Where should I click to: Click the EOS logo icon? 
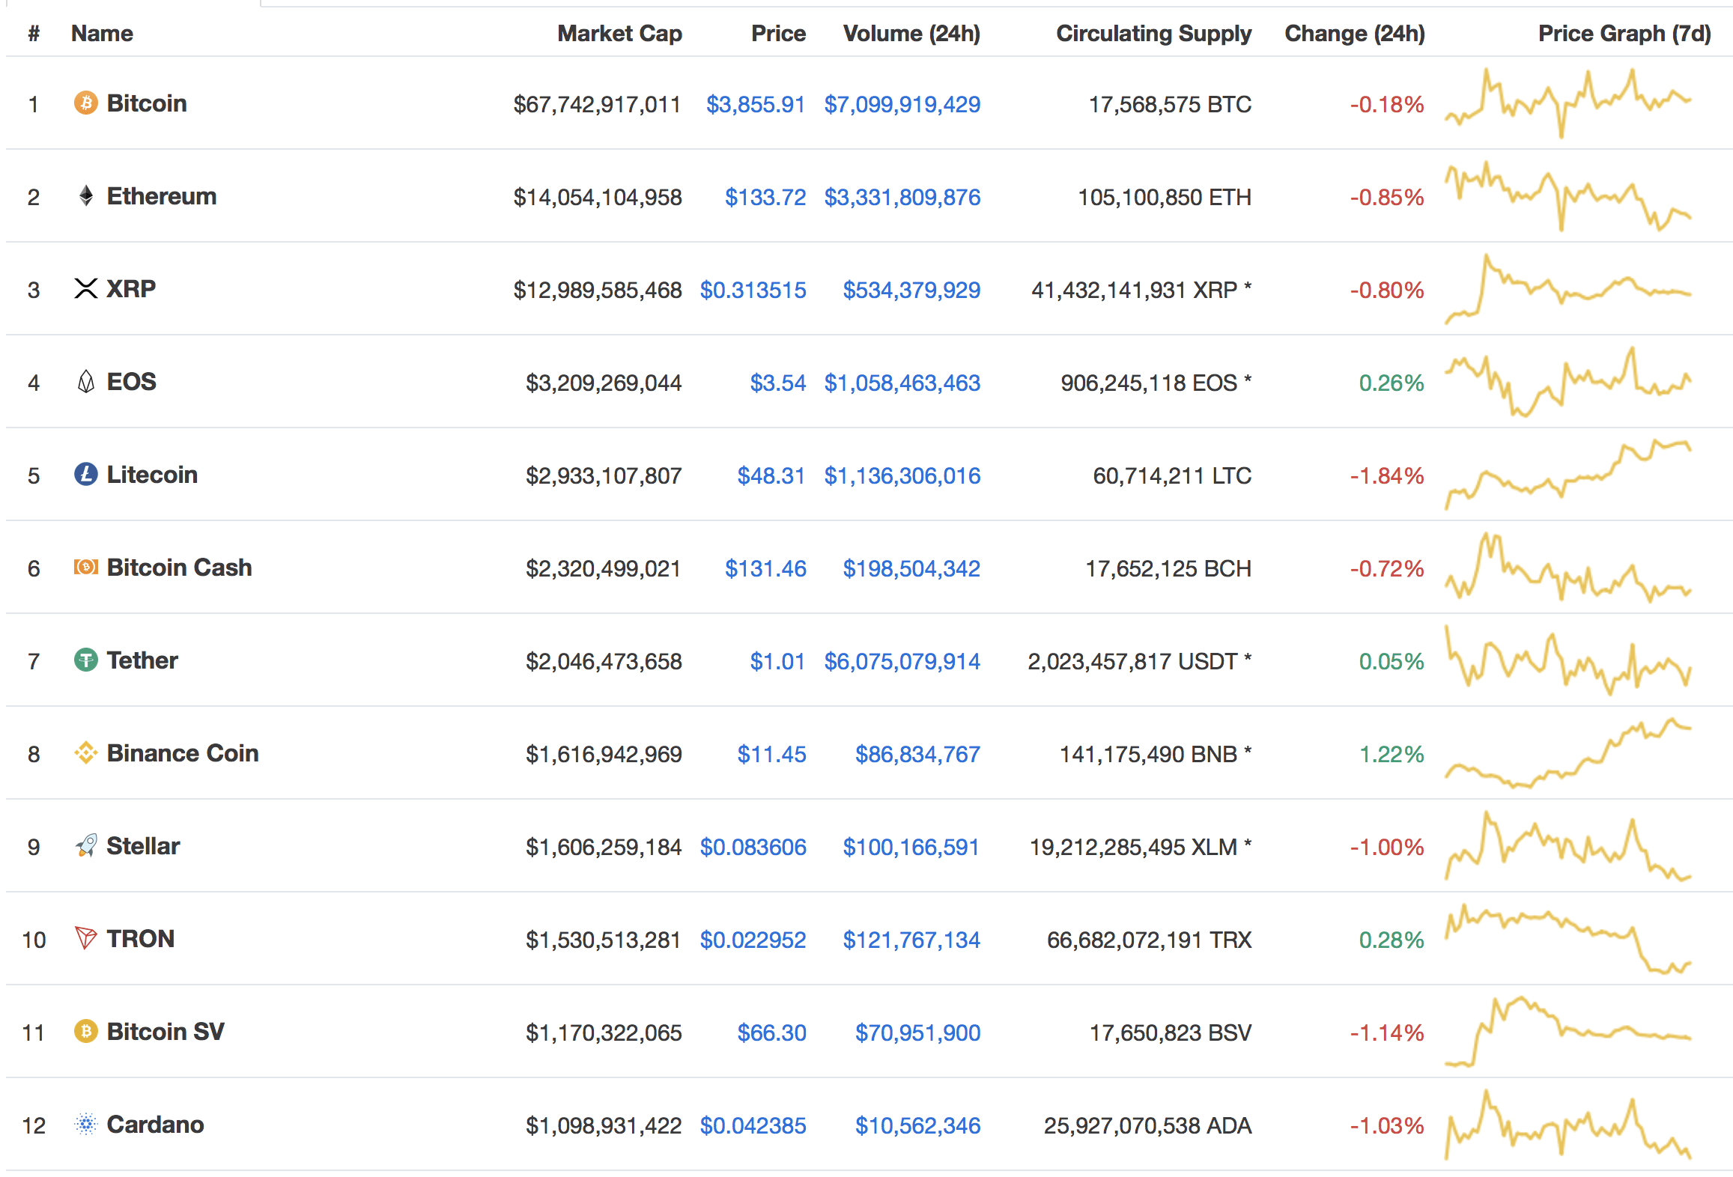(86, 381)
